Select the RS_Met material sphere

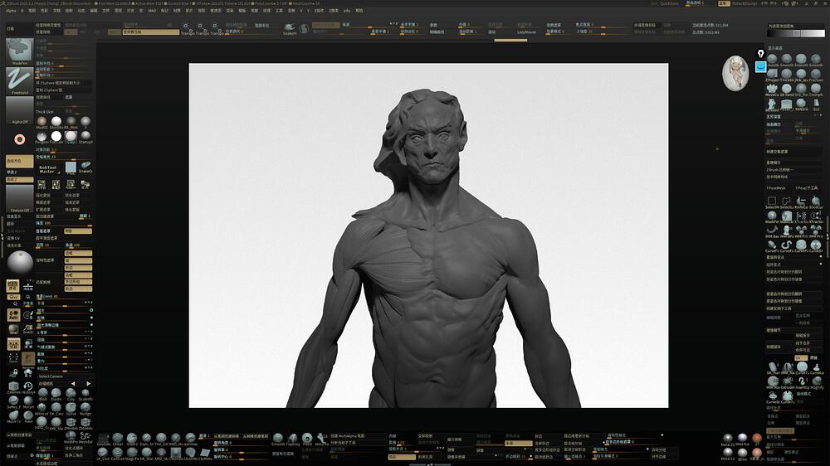click(x=71, y=122)
